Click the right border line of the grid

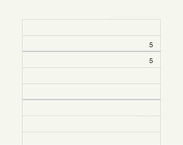click(160, 82)
